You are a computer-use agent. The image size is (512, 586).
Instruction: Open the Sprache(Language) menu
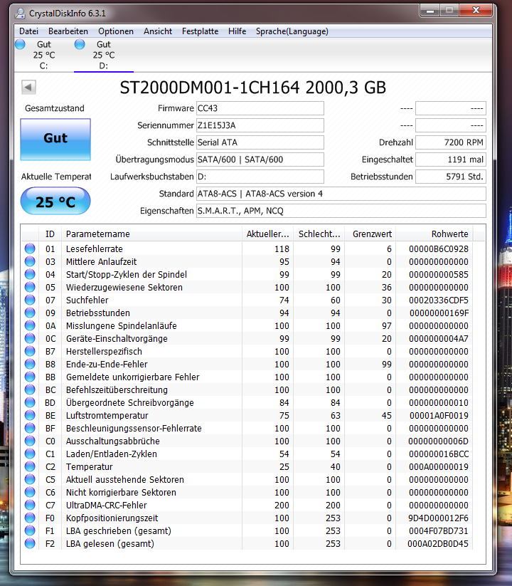click(292, 31)
